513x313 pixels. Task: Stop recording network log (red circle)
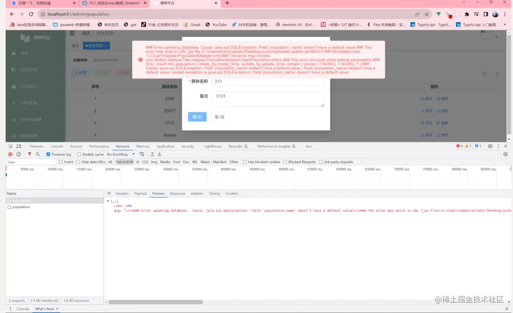10,154
